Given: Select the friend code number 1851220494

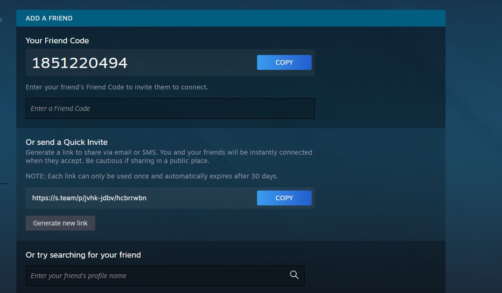Looking at the screenshot, I should [80, 62].
